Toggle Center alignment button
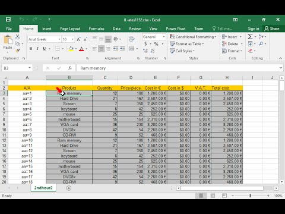 coord(102,49)
